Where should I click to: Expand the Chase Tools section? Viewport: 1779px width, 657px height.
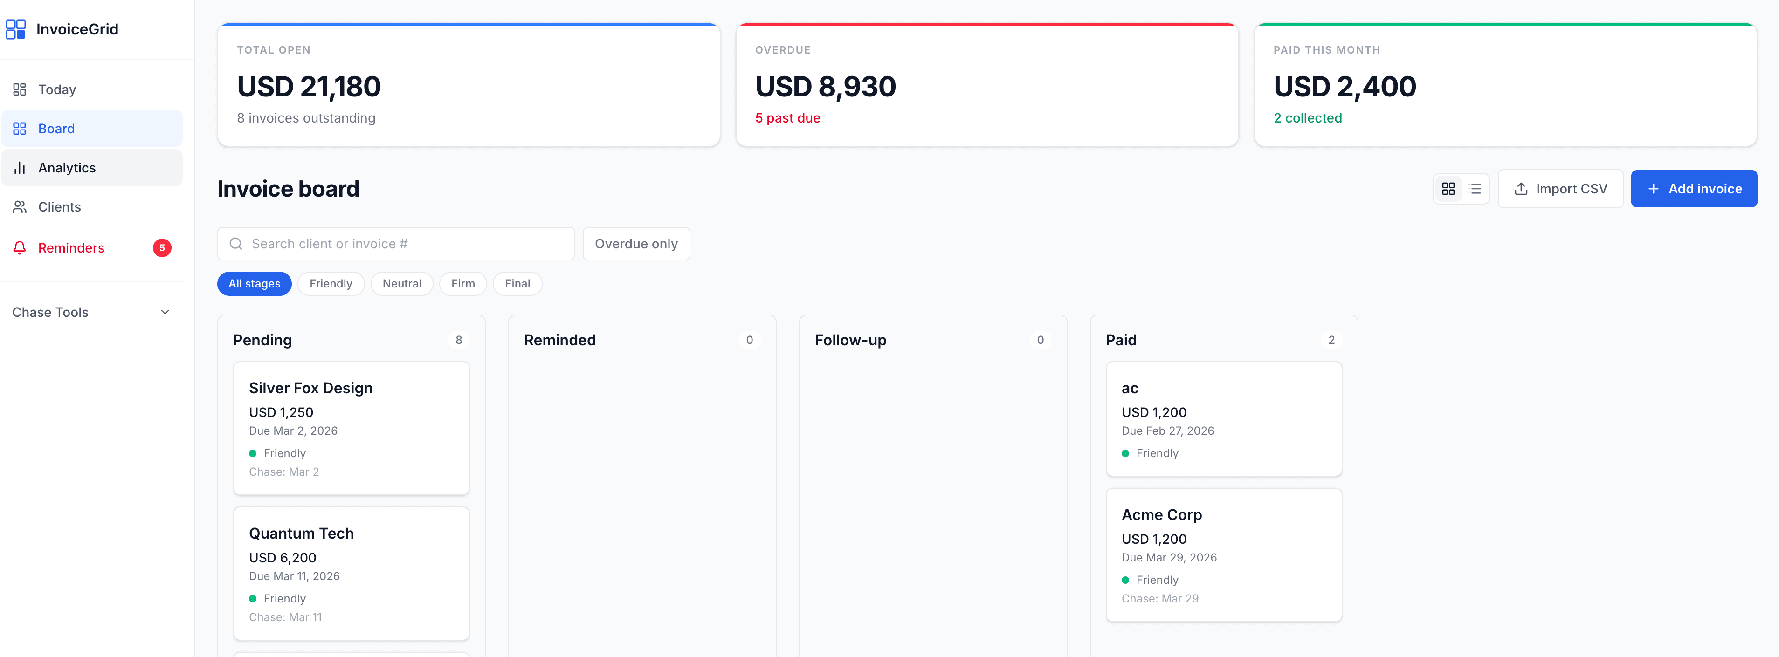coord(50,312)
